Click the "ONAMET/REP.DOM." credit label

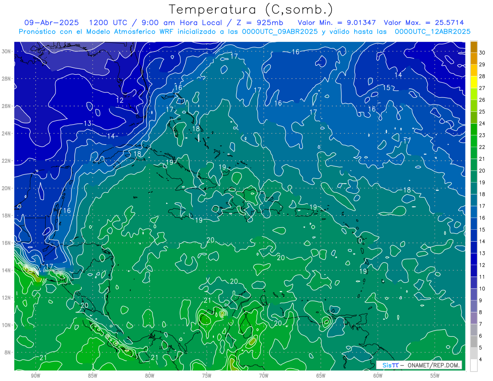tap(434, 365)
